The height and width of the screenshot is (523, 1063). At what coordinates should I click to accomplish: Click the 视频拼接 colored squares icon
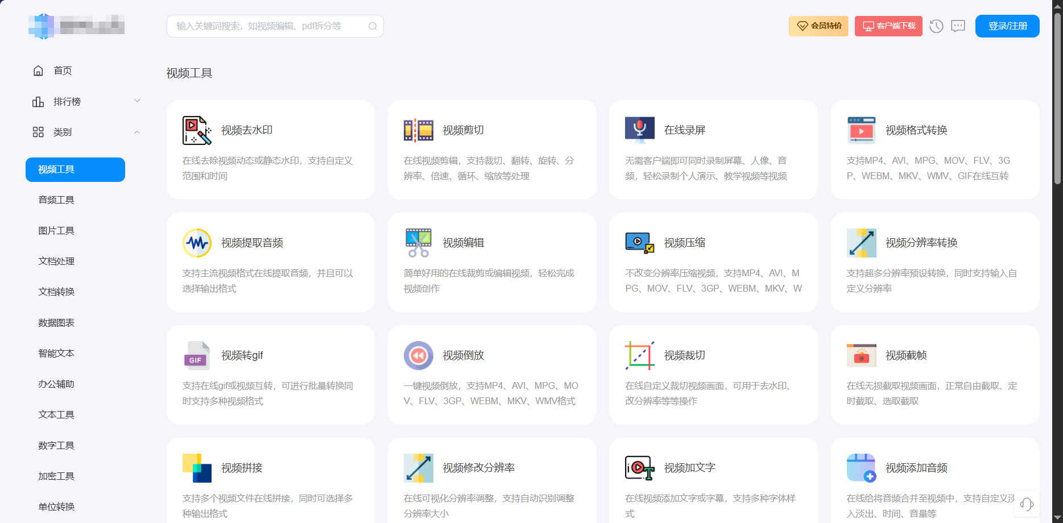(x=197, y=468)
